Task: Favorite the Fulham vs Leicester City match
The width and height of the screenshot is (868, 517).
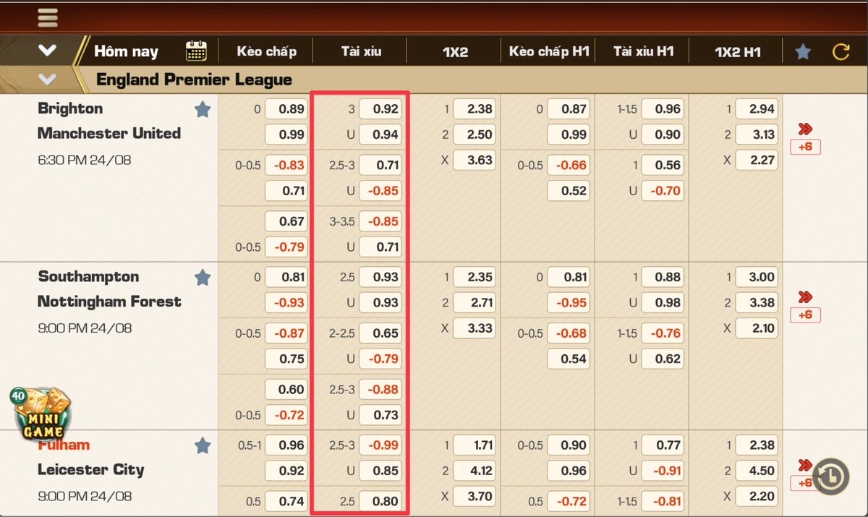Action: (x=203, y=446)
